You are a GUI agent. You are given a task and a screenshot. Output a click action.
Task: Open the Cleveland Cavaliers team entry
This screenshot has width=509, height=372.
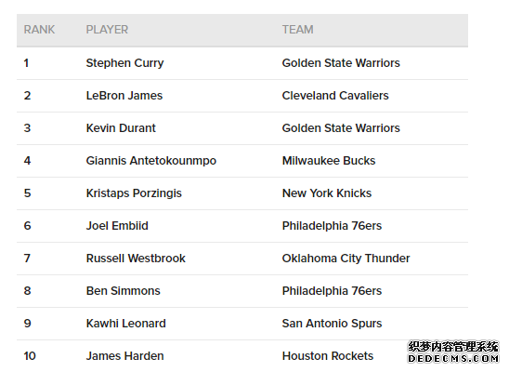click(335, 96)
